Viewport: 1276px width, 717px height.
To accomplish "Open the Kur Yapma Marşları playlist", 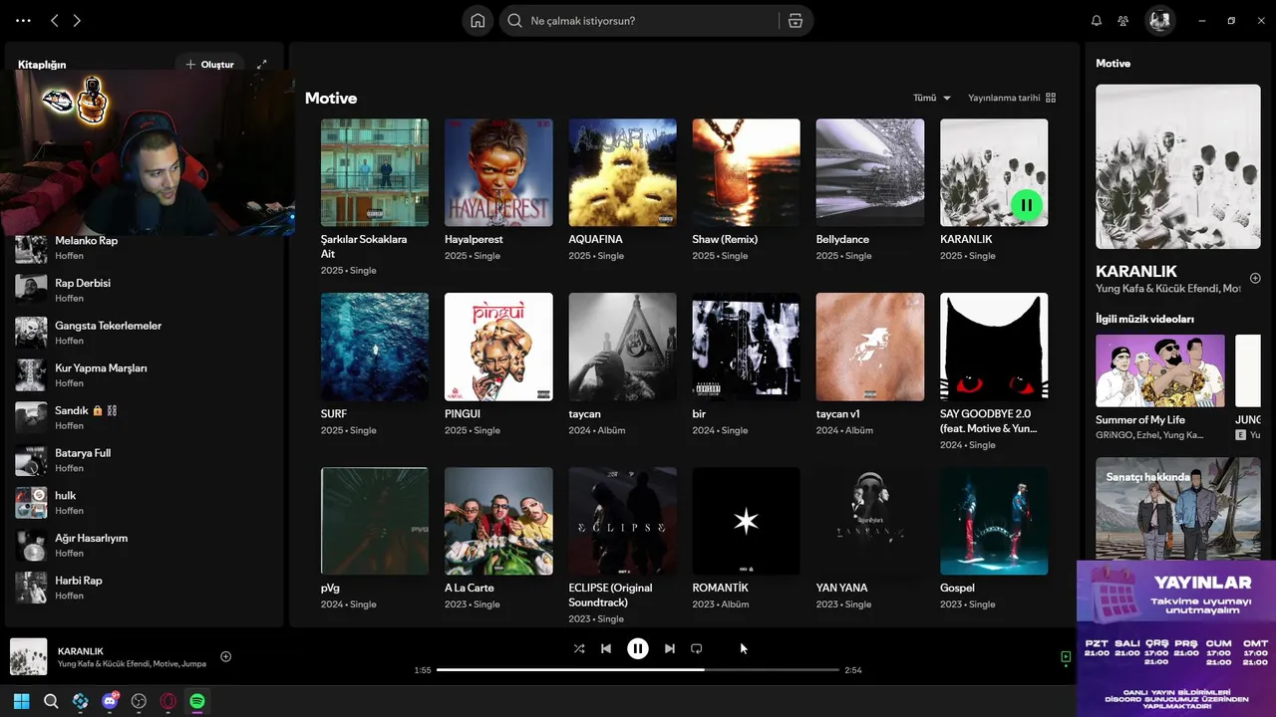I will [145, 375].
